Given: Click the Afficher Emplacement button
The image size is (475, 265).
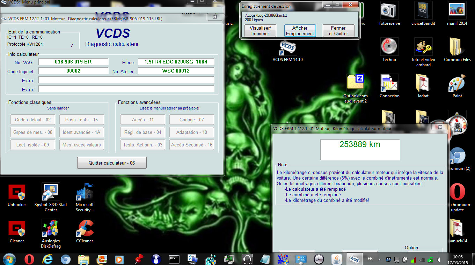Looking at the screenshot, I should pos(300,31).
